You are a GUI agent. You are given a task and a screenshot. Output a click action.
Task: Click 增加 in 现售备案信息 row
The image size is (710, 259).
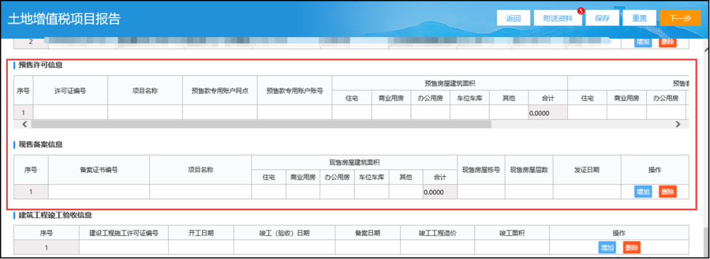(643, 192)
